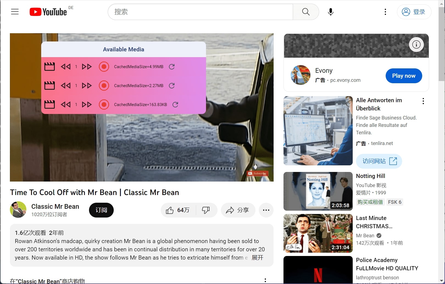Viewport: 445px width, 284px height.
Task: Open the kebab menu on the Sage ad
Action: click(423, 101)
